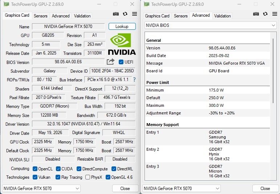Select Graphics Card tab in left window
Screen dimensions: 280x194
(x=17, y=15)
